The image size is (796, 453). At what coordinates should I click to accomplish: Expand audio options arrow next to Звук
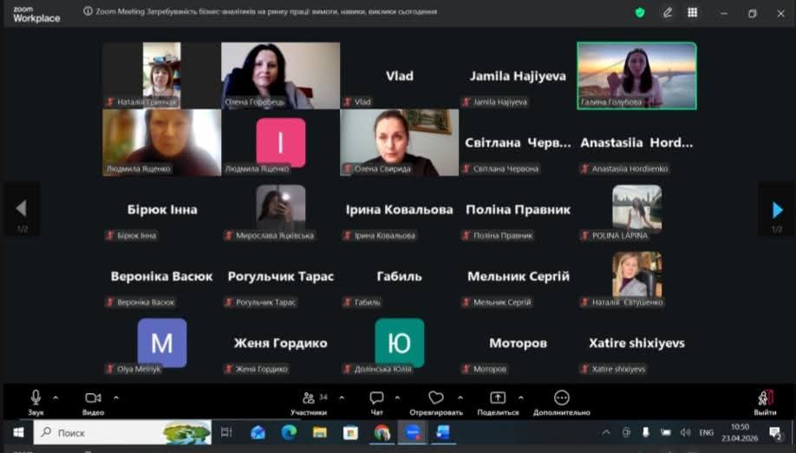coord(56,397)
